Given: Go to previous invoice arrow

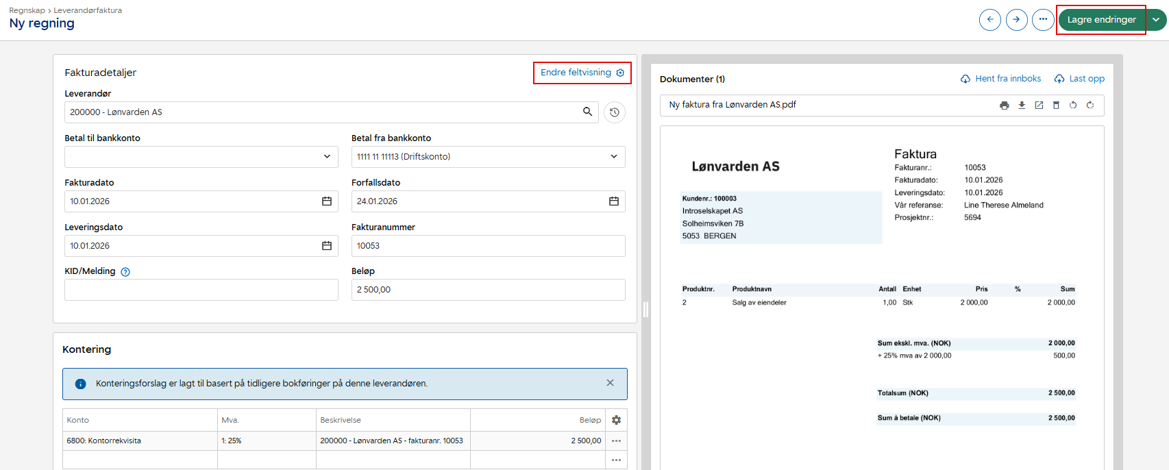Looking at the screenshot, I should (990, 19).
